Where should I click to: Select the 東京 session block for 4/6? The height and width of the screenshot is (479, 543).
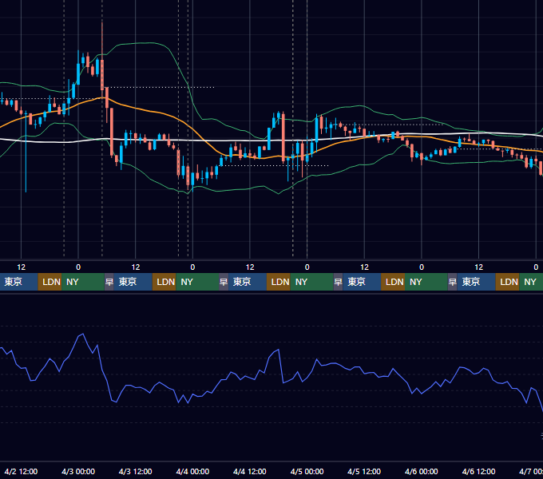coord(476,282)
